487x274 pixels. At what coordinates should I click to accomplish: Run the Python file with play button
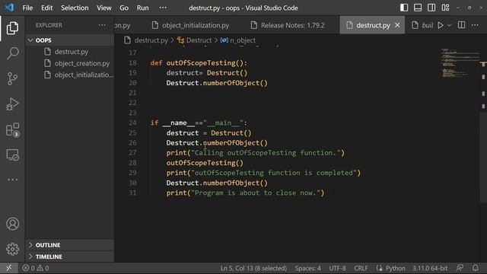click(x=441, y=25)
